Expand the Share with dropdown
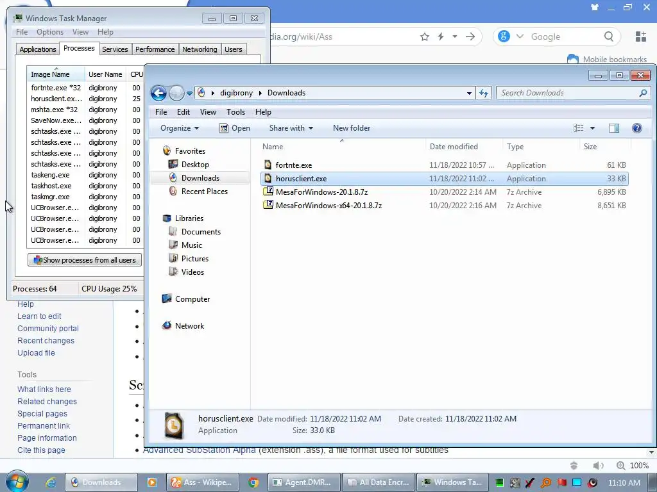Image resolution: width=657 pixels, height=492 pixels. pos(291,128)
